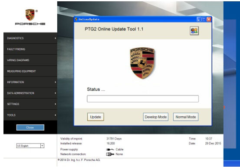
Task: Click the users icon in Online Update Tool
Action: pos(194,31)
